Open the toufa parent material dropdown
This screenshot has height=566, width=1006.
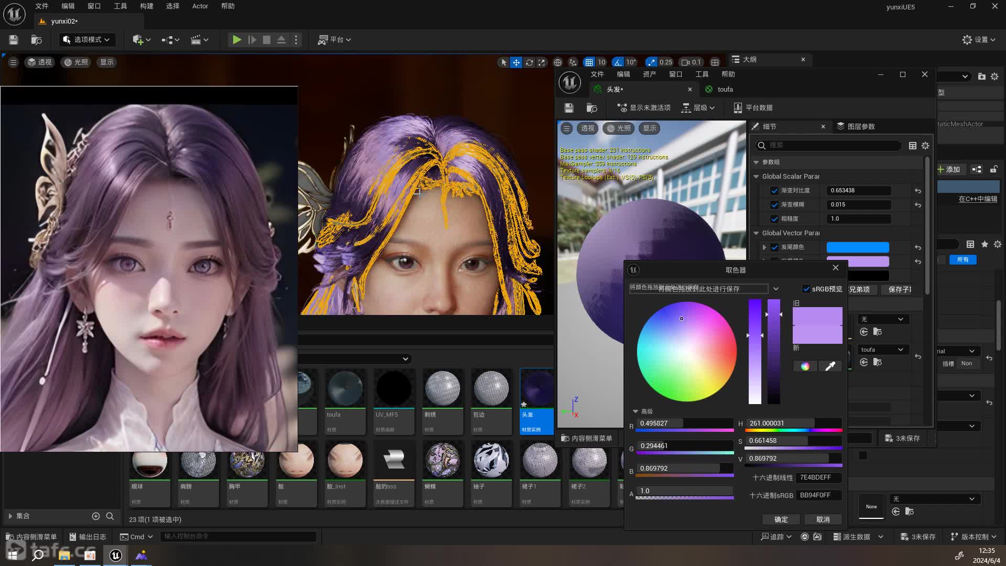pos(883,350)
